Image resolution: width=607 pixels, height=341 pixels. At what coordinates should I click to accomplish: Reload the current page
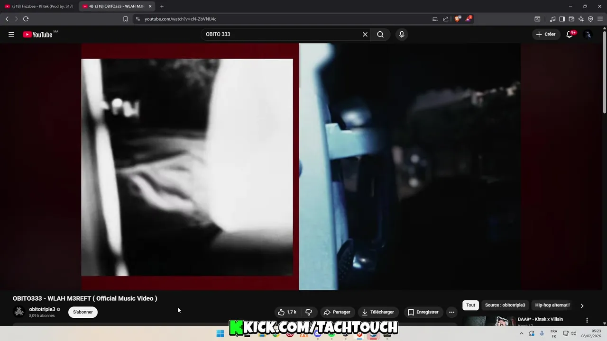click(x=26, y=19)
